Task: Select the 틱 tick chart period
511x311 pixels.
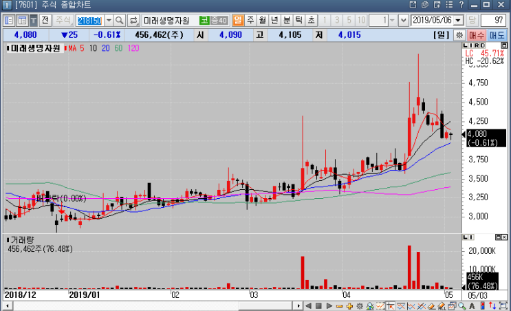Action: [299, 20]
